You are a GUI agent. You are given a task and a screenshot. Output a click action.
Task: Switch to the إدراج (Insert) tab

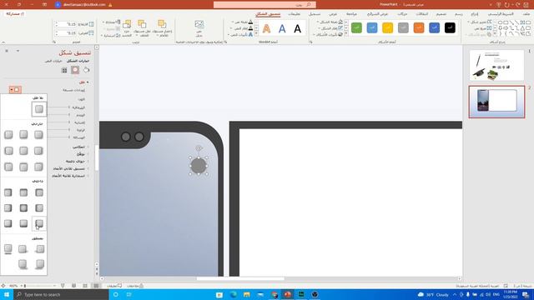[x=475, y=14]
